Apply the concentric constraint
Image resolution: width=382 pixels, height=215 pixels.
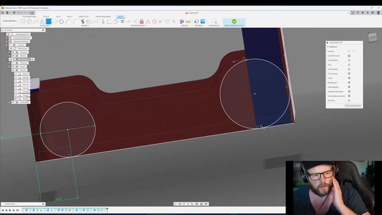(x=155, y=21)
